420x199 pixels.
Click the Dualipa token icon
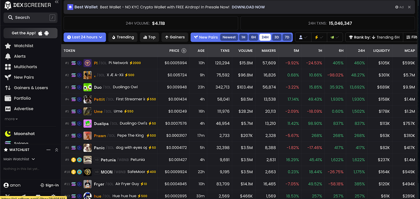(x=88, y=123)
